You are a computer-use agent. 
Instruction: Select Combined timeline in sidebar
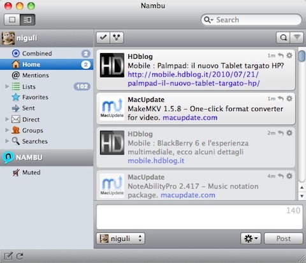tap(47, 54)
